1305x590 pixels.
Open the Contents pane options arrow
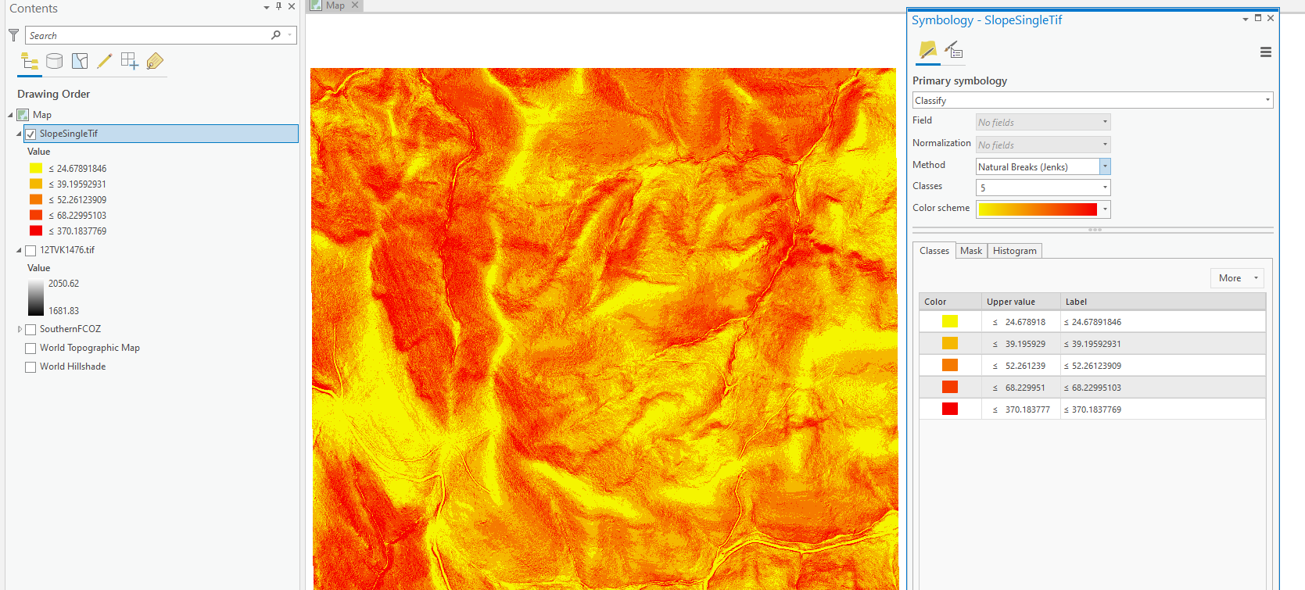(267, 7)
